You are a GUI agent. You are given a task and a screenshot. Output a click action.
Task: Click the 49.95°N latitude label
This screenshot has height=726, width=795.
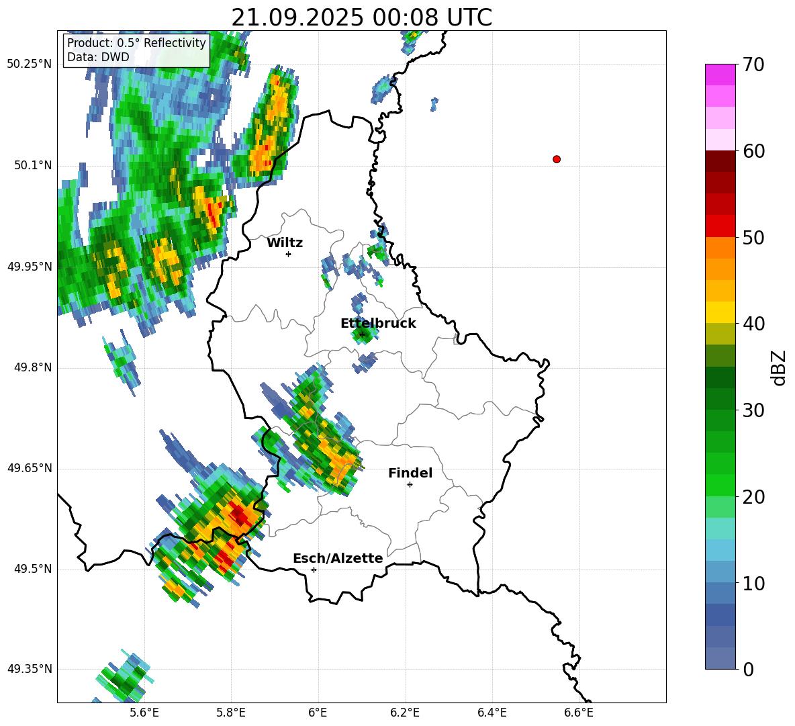click(30, 266)
